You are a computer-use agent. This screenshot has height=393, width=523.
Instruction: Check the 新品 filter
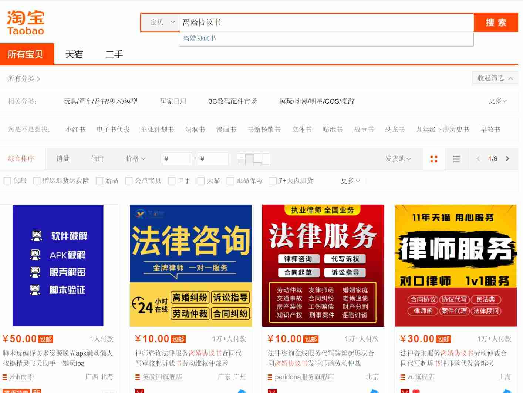[x=99, y=181]
